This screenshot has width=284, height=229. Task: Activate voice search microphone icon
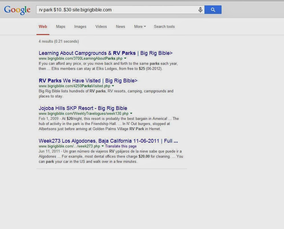tap(200, 10)
